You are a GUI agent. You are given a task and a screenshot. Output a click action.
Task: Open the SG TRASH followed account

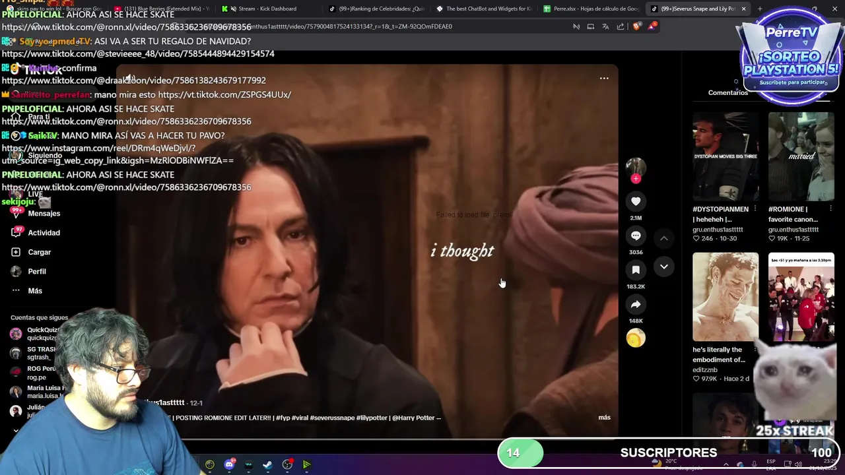click(x=34, y=353)
